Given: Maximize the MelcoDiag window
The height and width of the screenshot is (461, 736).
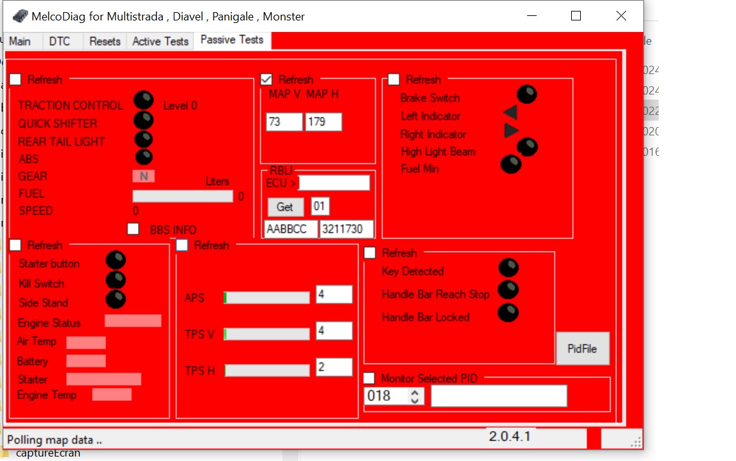Looking at the screenshot, I should (576, 16).
